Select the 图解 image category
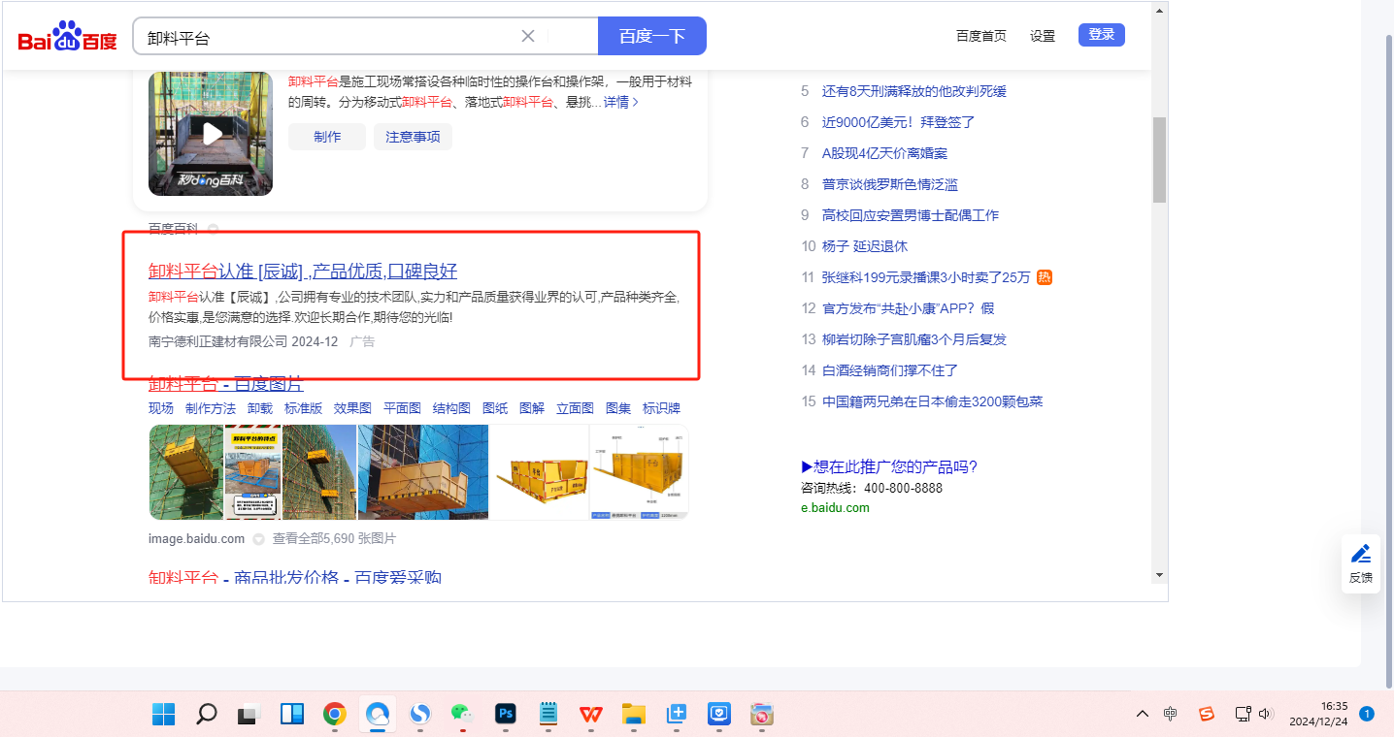The width and height of the screenshot is (1394, 737). click(532, 408)
